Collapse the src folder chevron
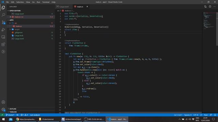This screenshot has width=218, height=122. click(x=10, y=23)
